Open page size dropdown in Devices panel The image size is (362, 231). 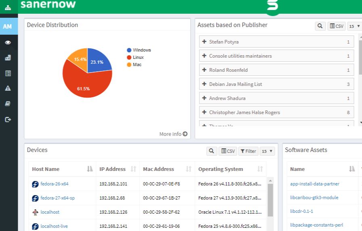[267, 151]
